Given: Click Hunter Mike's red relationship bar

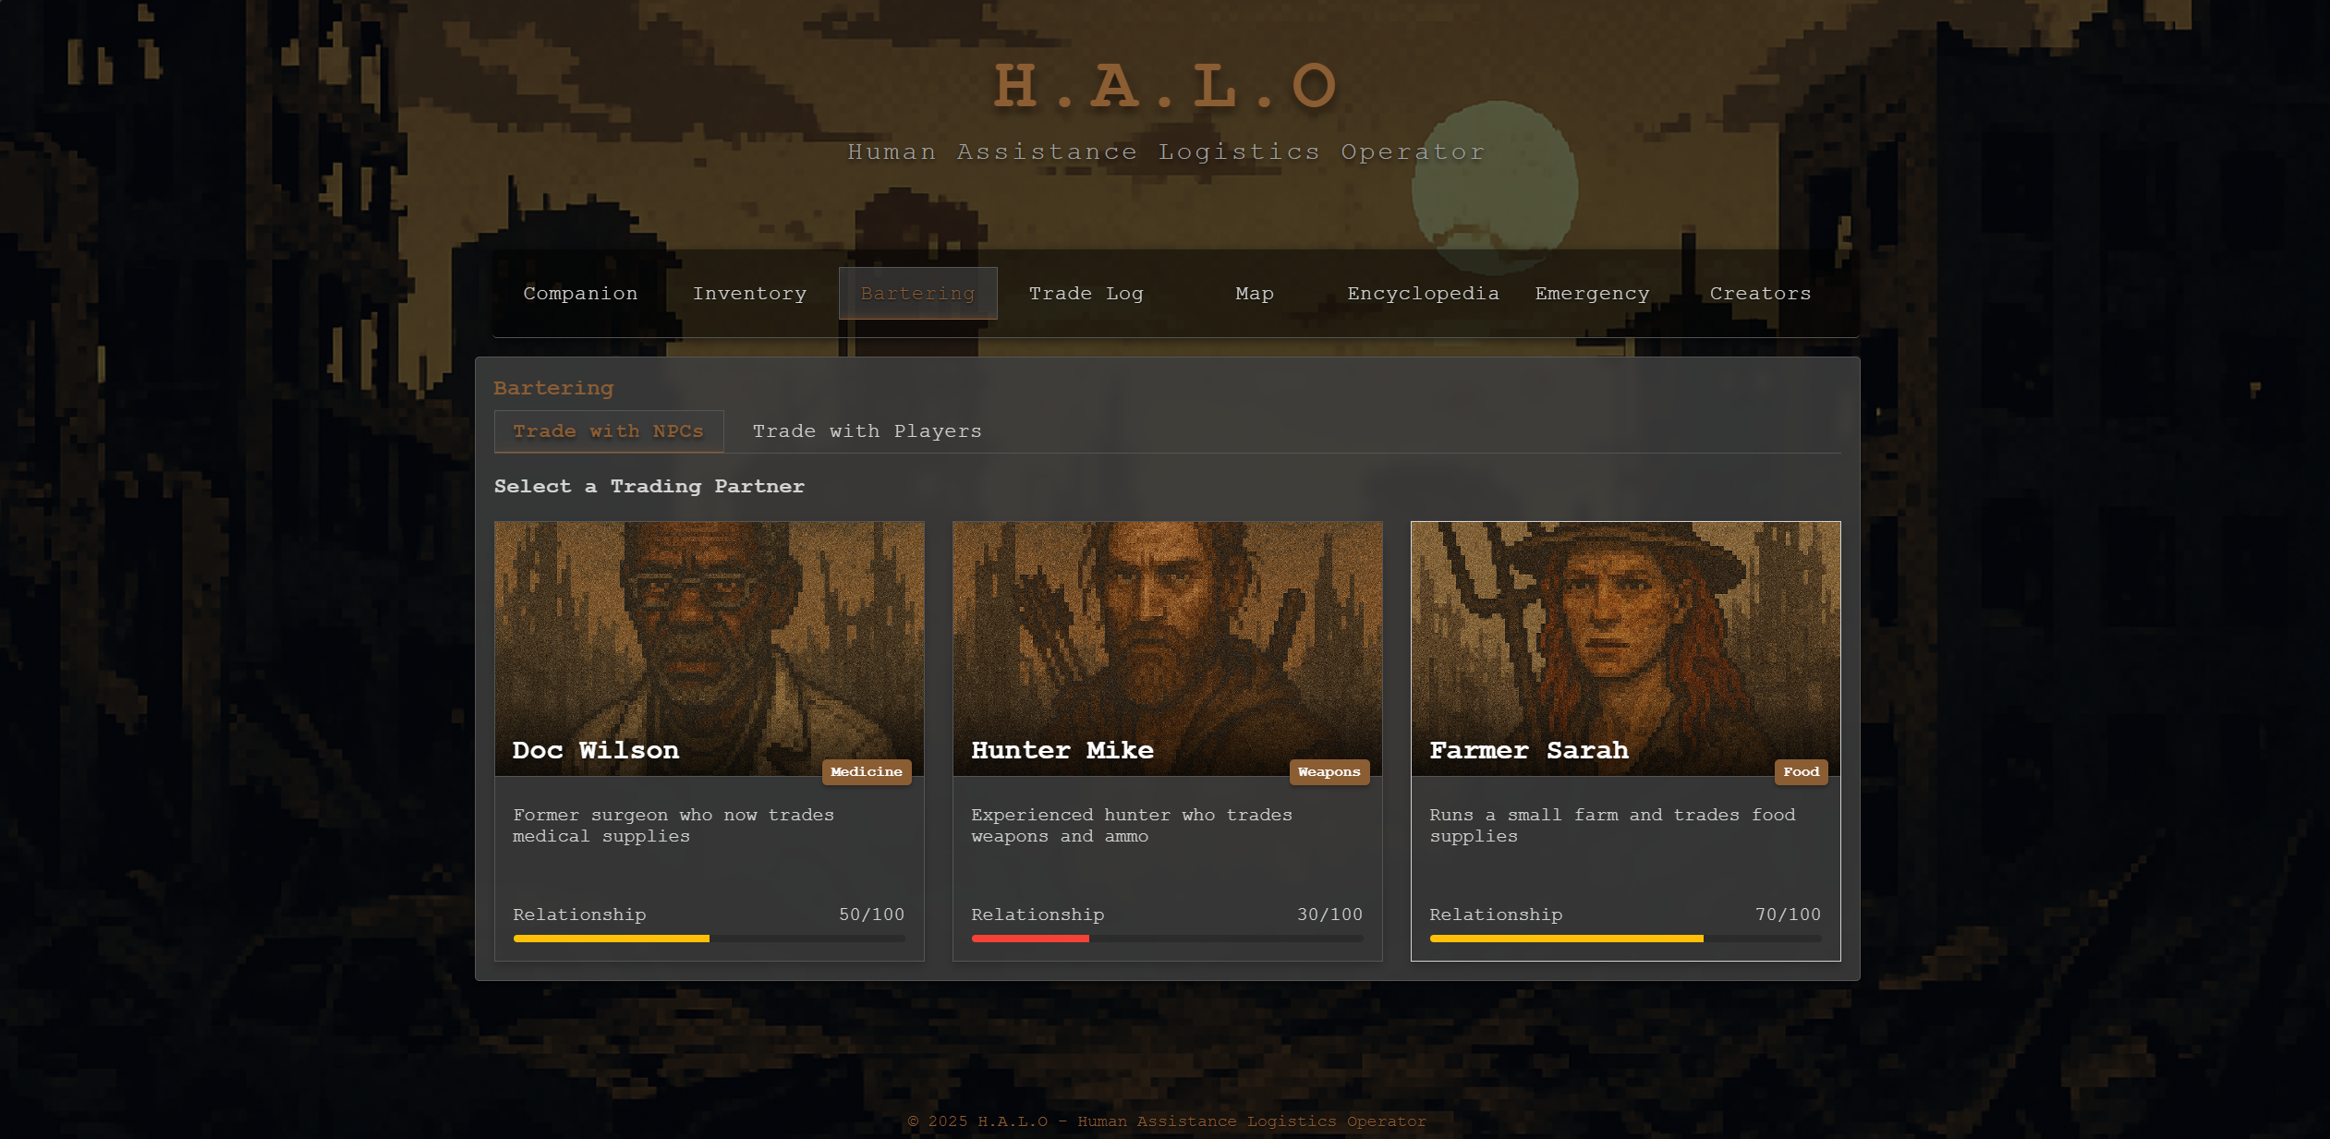Looking at the screenshot, I should coord(1030,939).
